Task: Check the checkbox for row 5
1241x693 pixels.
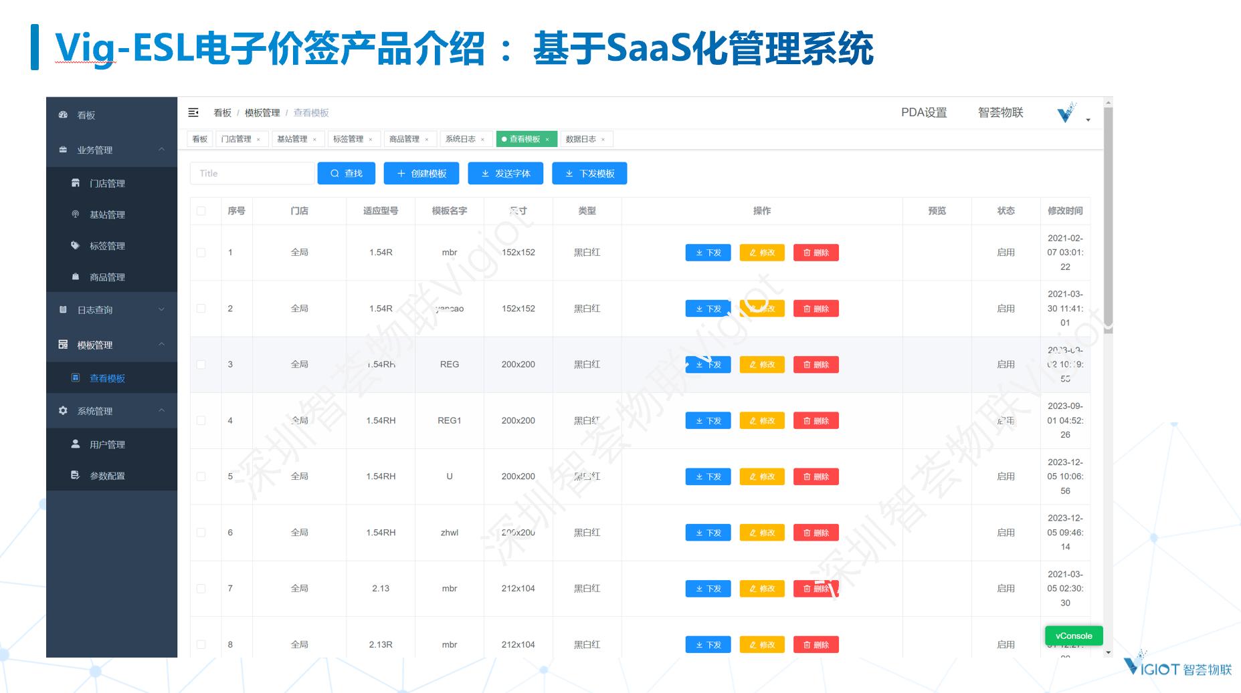Action: click(201, 476)
